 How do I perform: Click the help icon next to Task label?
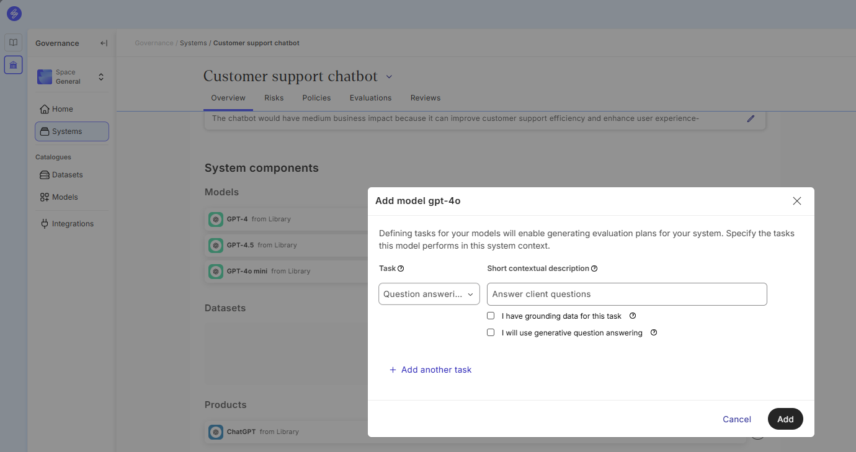point(401,268)
